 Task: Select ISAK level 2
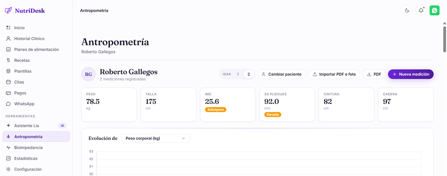tap(249, 74)
